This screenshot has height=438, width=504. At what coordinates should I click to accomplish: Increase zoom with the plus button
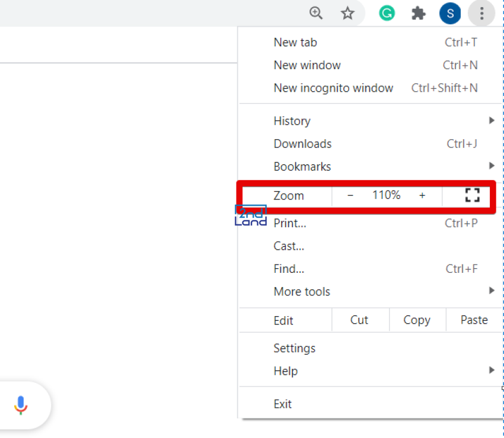(x=422, y=195)
